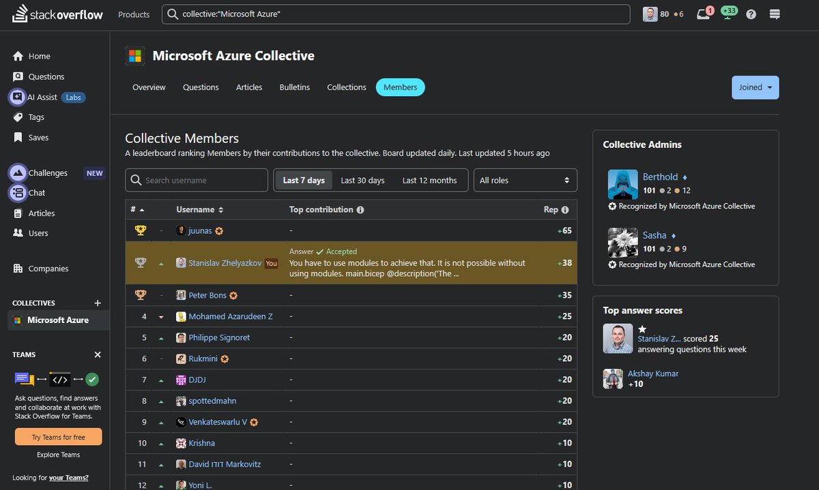The width and height of the screenshot is (819, 490).
Task: Dismiss the Teams promo with X icon
Action: (x=98, y=355)
